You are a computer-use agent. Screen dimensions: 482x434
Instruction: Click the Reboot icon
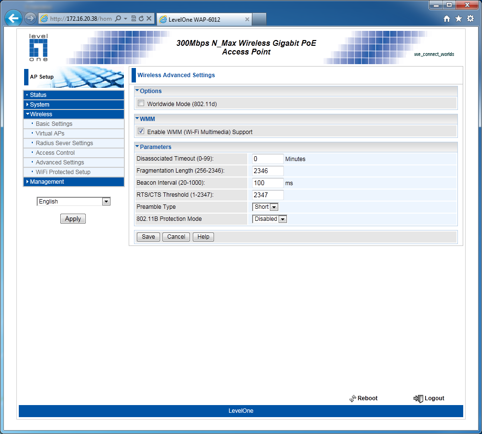(x=353, y=398)
